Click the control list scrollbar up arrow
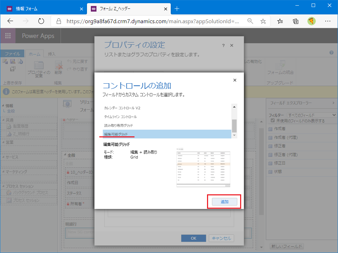 click(234, 107)
